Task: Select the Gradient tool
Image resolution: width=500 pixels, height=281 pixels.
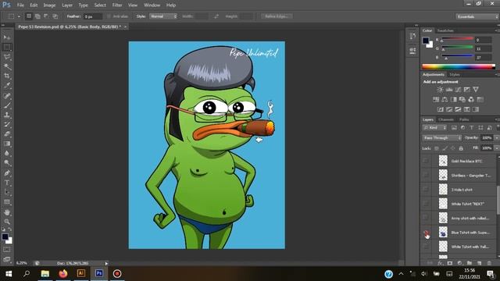Action: pyautogui.click(x=7, y=144)
